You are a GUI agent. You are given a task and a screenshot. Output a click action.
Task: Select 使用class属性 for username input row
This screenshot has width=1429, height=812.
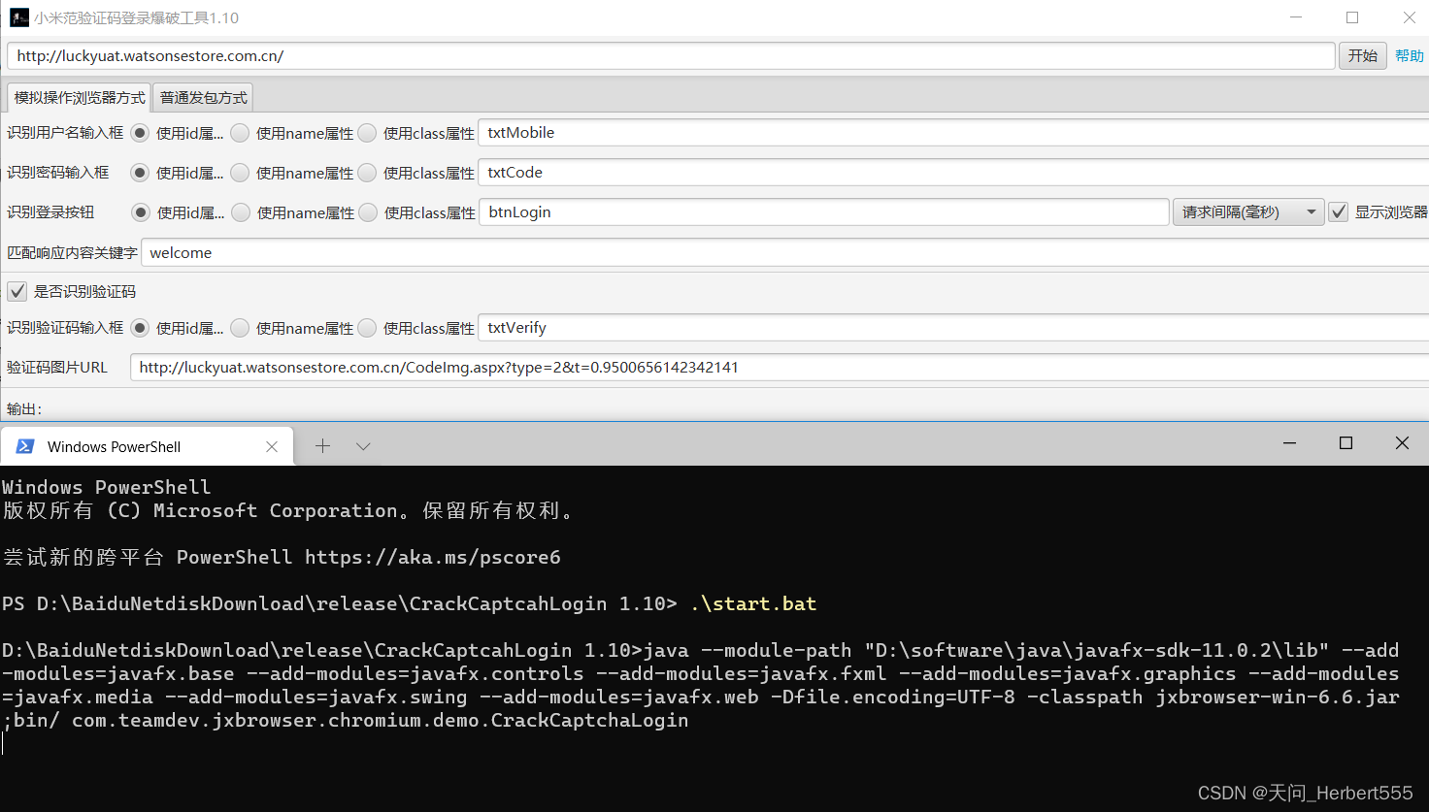367,133
